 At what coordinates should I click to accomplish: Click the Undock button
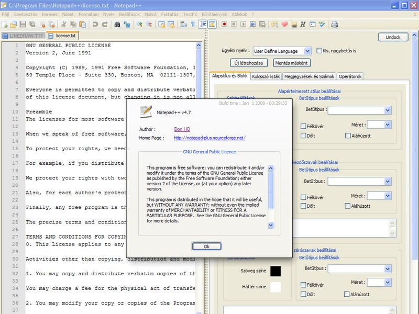click(393, 37)
